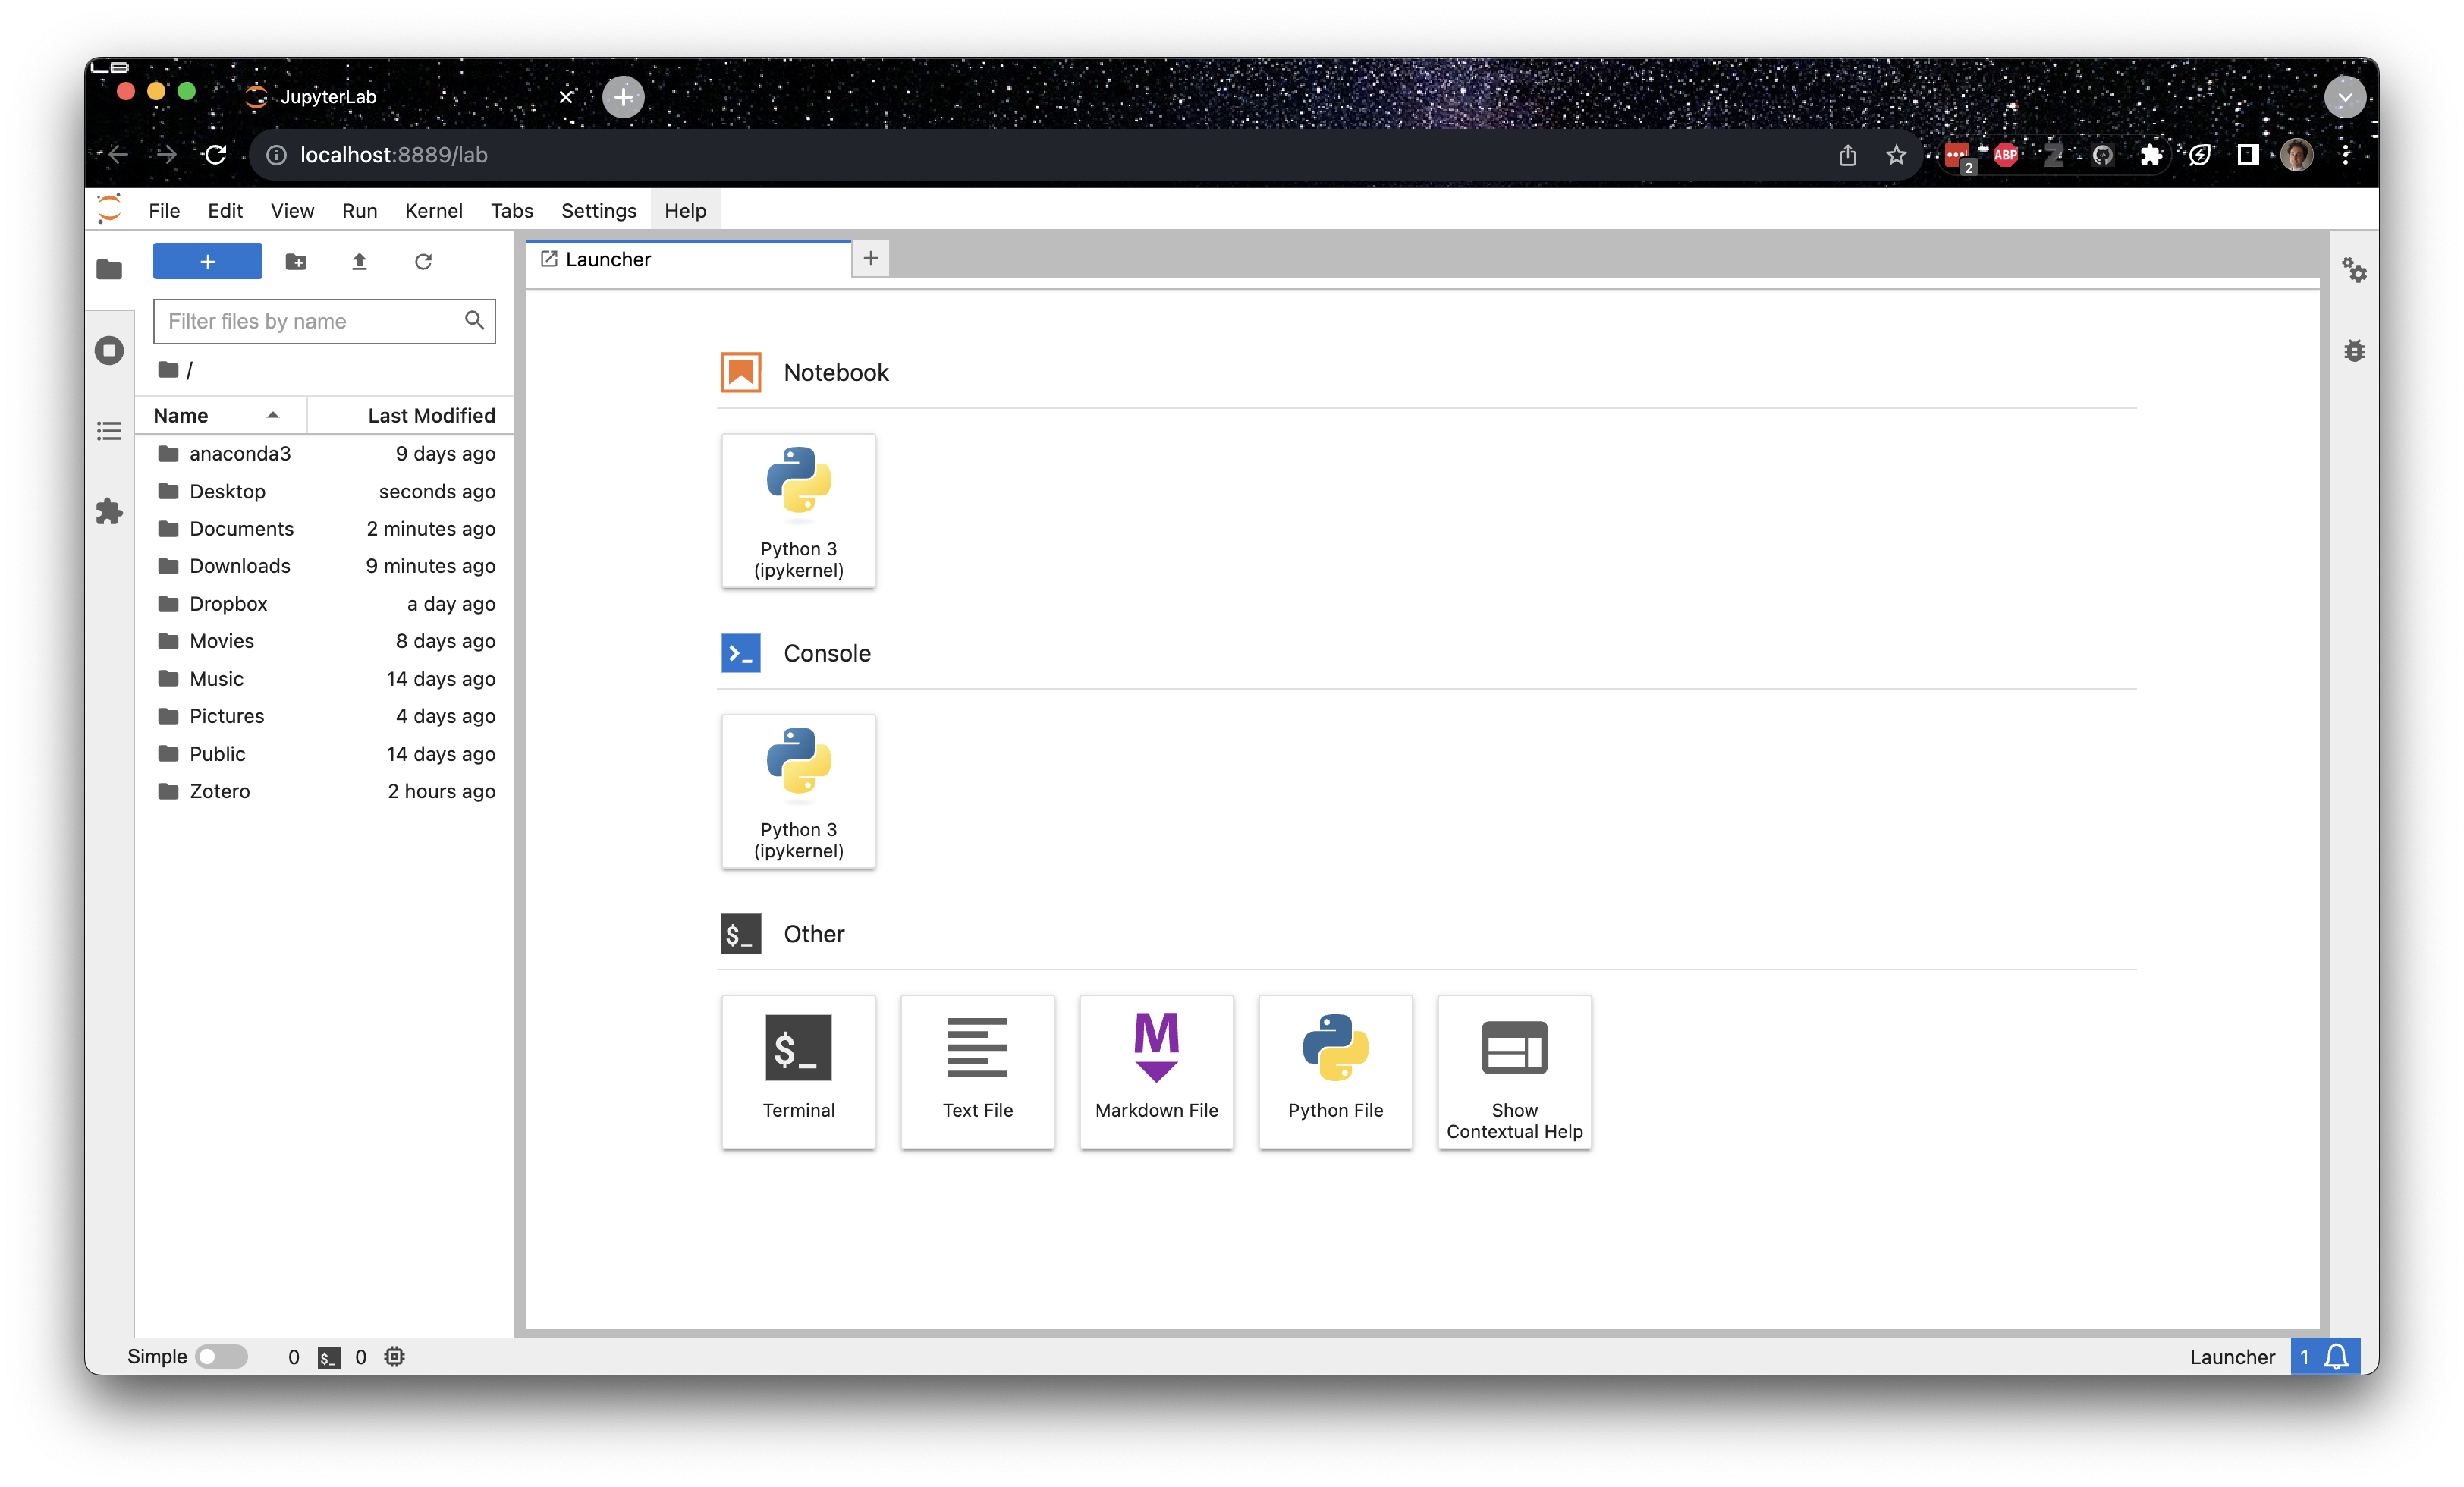Toggle Simple interface mode
Image resolution: width=2464 pixels, height=1487 pixels.
click(x=222, y=1357)
